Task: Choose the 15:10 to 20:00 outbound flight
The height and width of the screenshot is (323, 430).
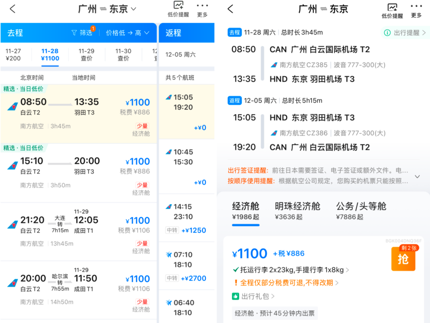Action: pos(79,173)
